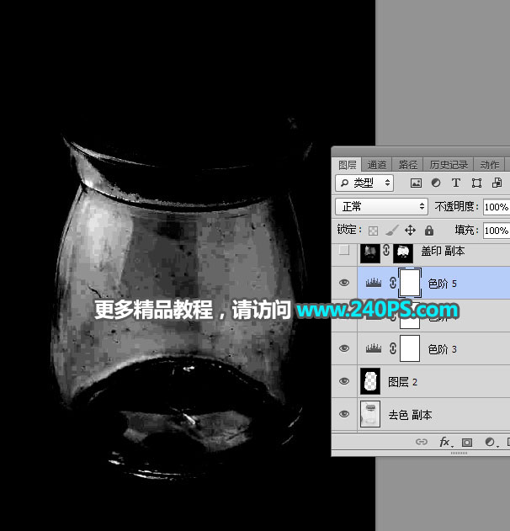
Task: Select the 去色 副本 layer thumbnail
Action: (370, 414)
